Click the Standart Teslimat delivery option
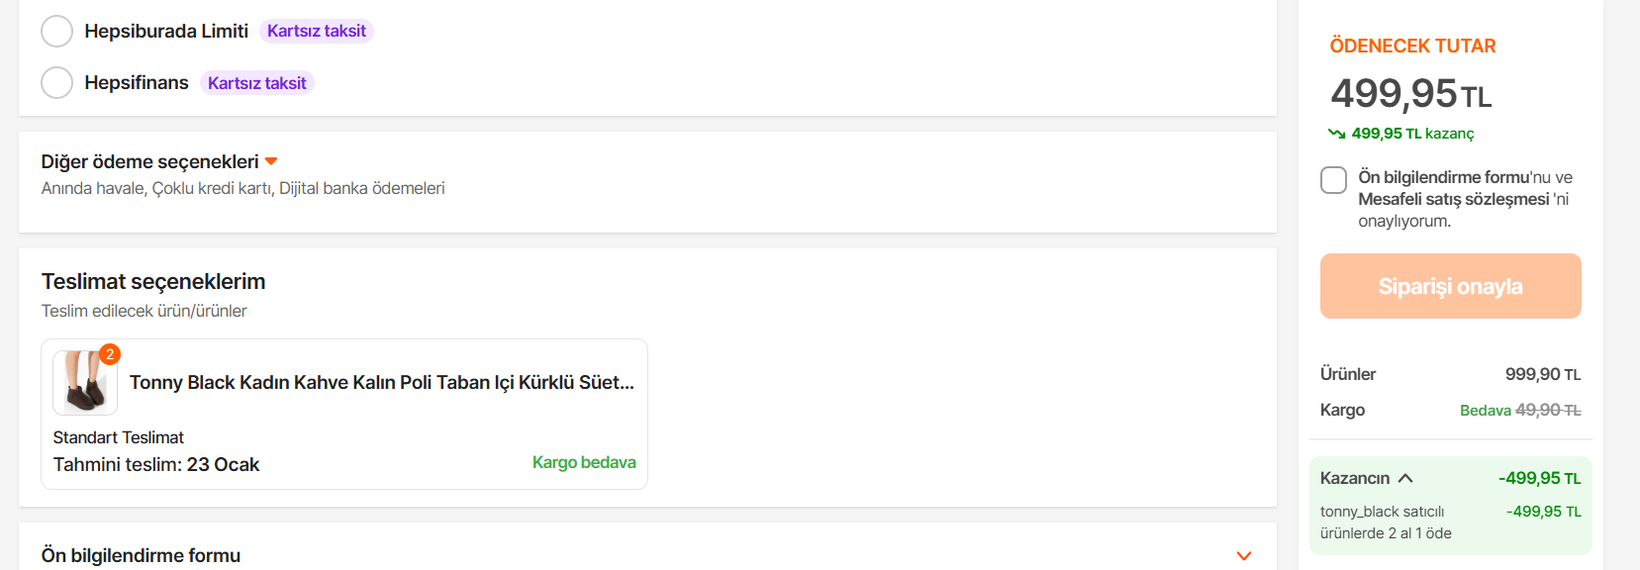The width and height of the screenshot is (1640, 570). pos(119,437)
